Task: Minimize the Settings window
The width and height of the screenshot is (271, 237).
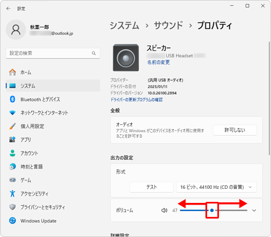Action: tap(232, 6)
